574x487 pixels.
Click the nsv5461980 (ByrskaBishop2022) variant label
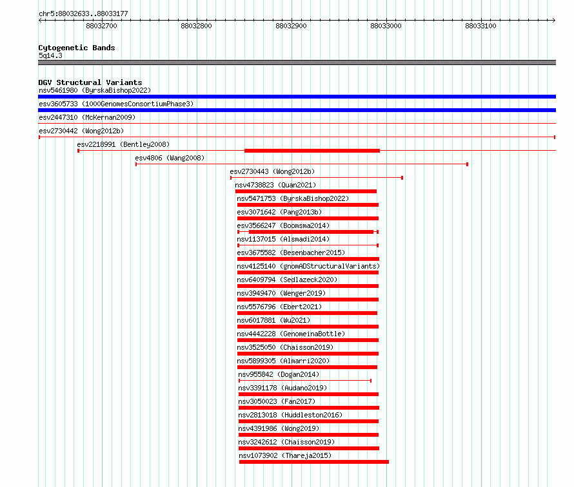click(x=95, y=90)
